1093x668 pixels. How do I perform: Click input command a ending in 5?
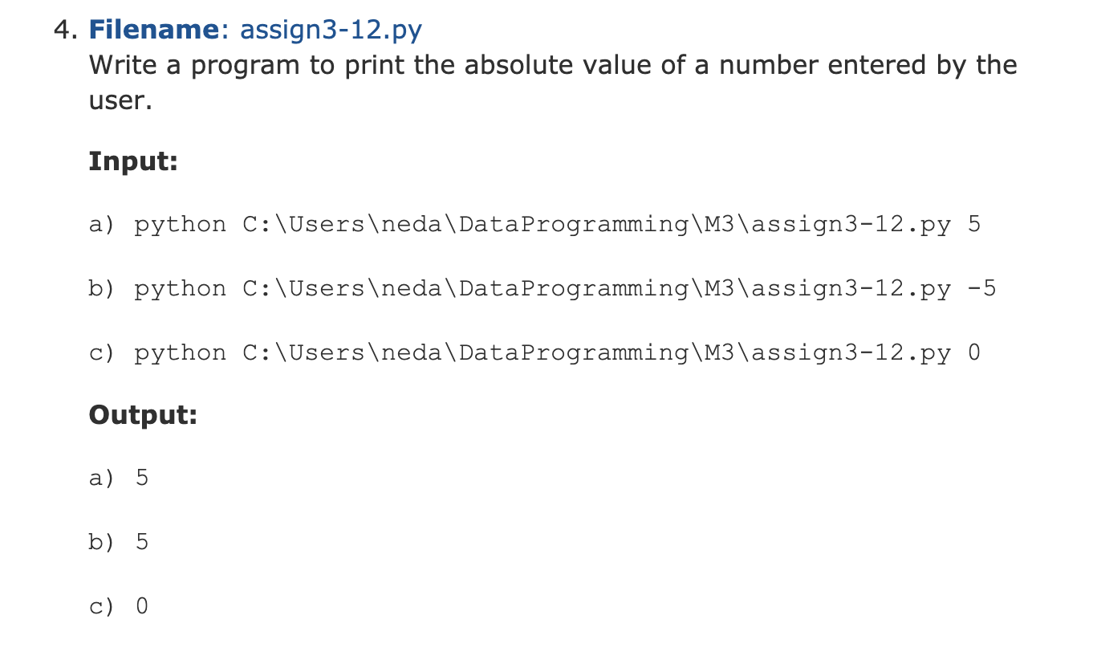coord(534,225)
